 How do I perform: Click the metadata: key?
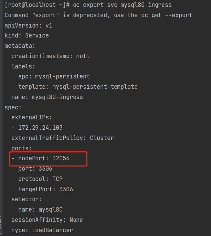[x=20, y=46]
